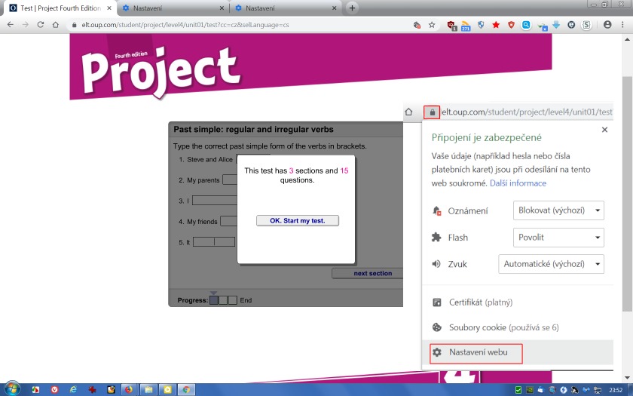Open the blue shield extension
The image size is (633, 396).
(x=481, y=25)
